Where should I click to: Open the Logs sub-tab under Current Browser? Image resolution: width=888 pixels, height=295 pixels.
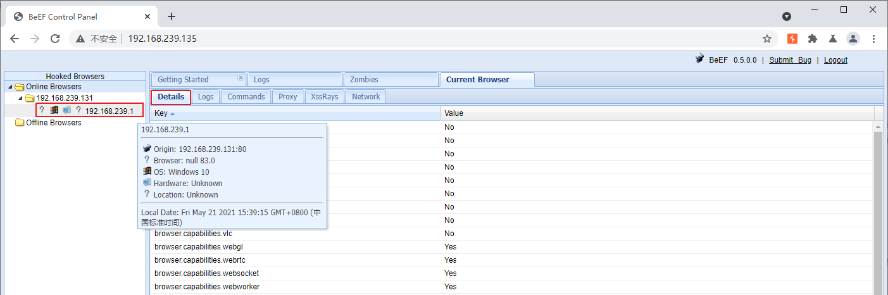206,97
